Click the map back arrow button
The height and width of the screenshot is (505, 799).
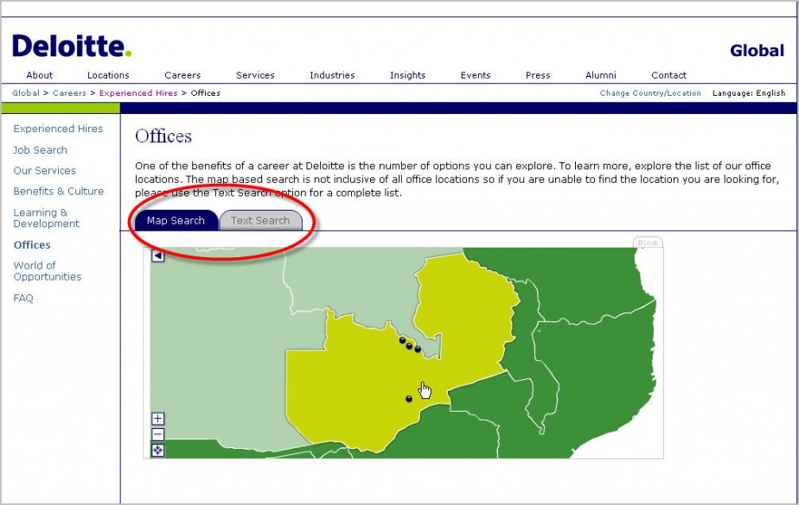(x=157, y=256)
